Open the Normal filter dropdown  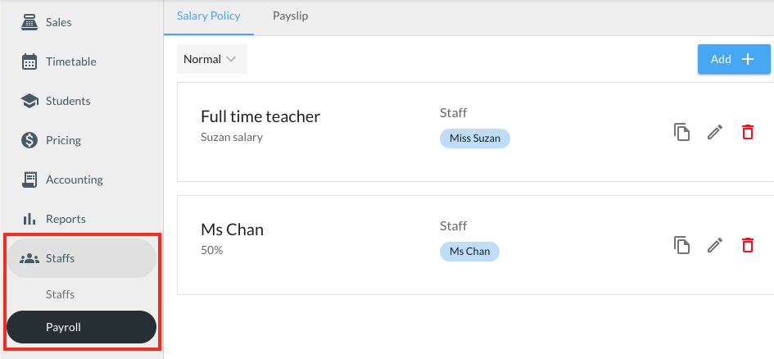click(211, 59)
